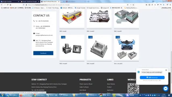Click the page vertical scrollbar thumb

(171, 67)
